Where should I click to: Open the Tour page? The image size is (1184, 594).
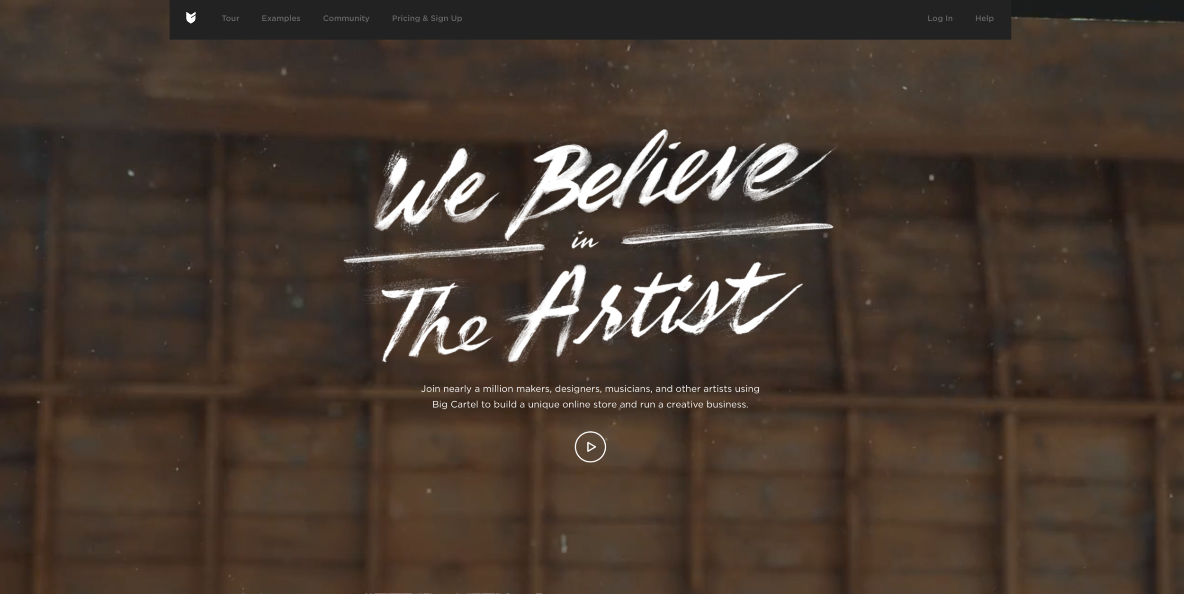pyautogui.click(x=230, y=18)
